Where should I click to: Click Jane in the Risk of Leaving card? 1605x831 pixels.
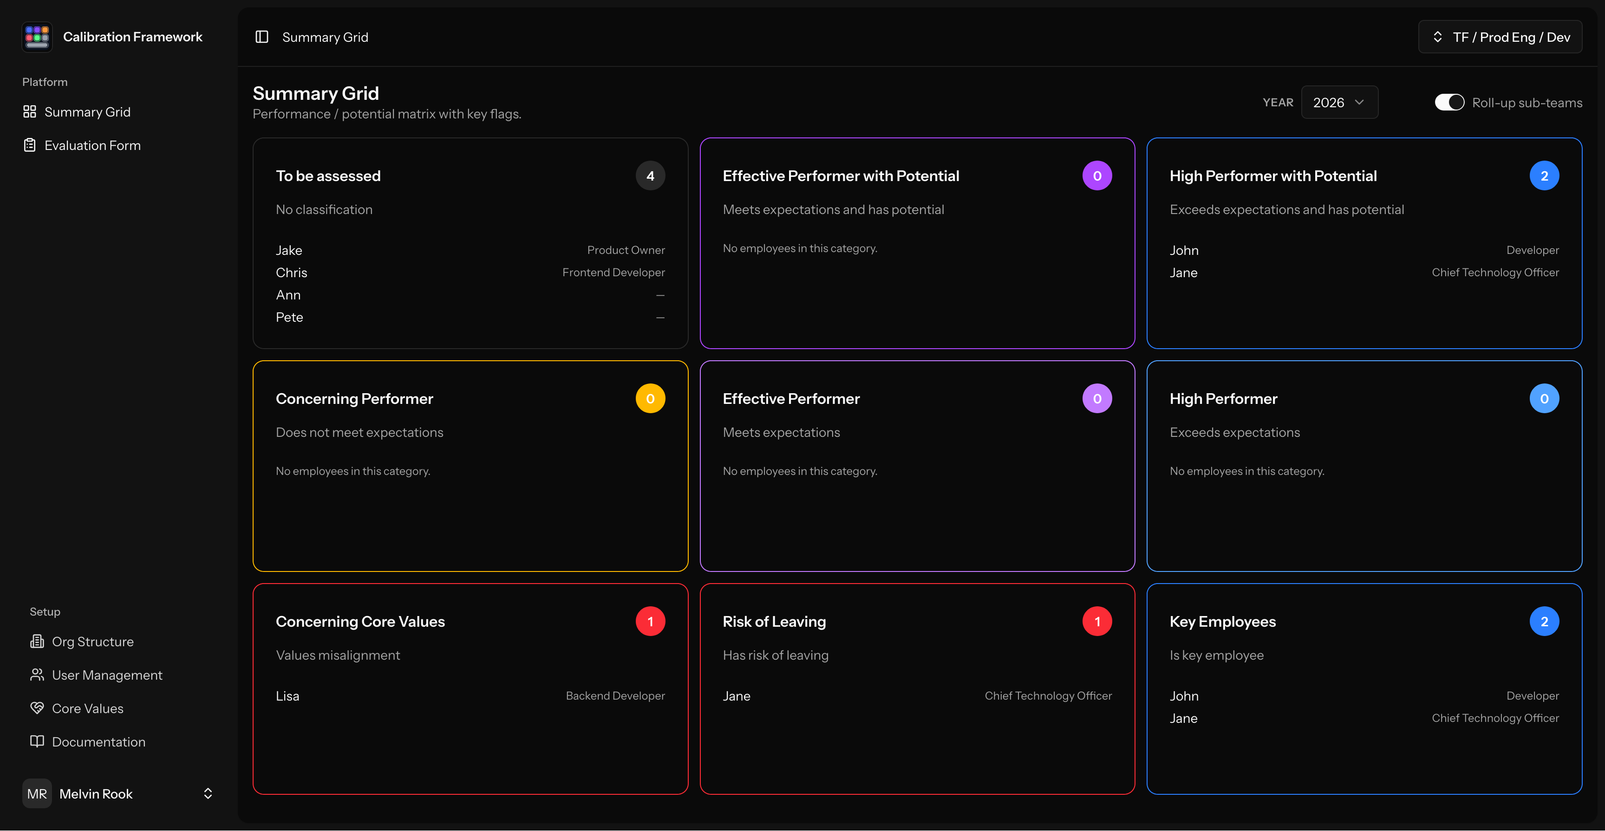click(x=737, y=696)
